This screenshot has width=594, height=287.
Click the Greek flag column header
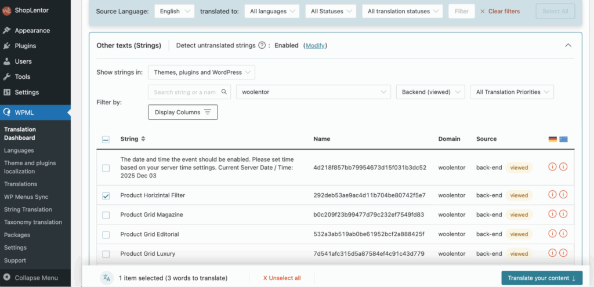point(564,139)
